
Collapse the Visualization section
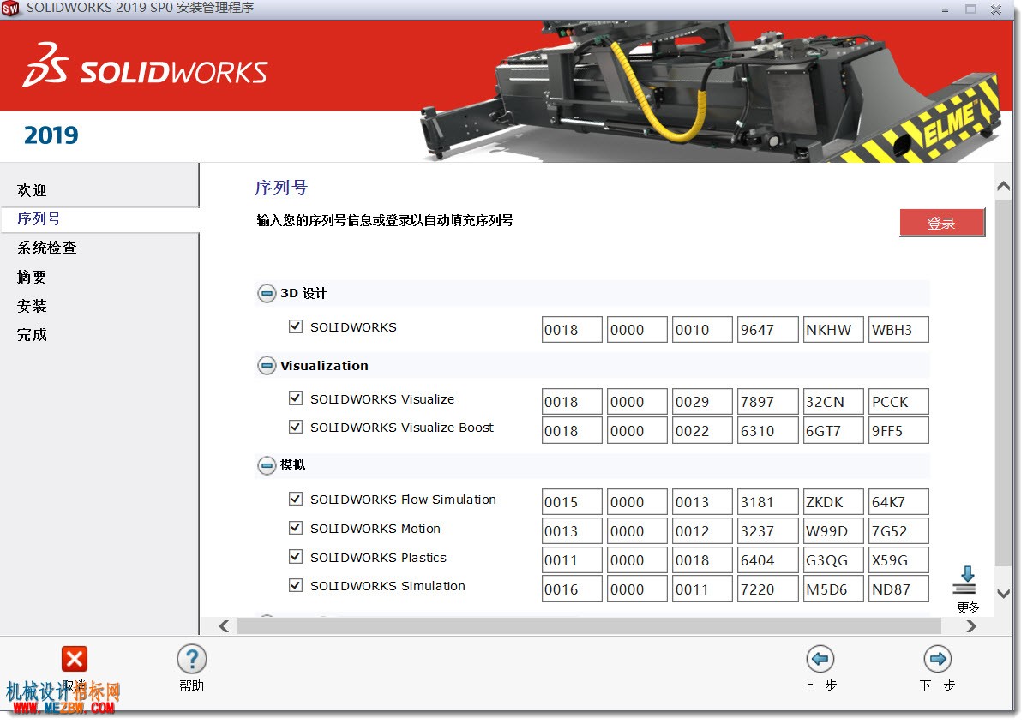[267, 365]
